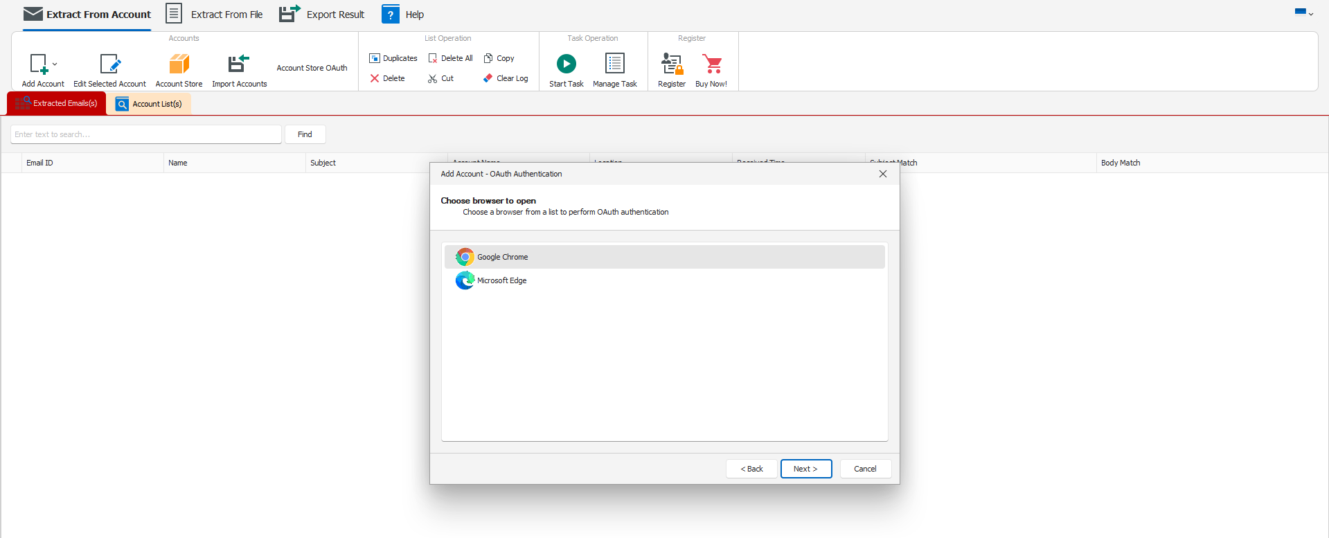This screenshot has width=1329, height=538.
Task: Click the < Back button
Action: (x=751, y=469)
